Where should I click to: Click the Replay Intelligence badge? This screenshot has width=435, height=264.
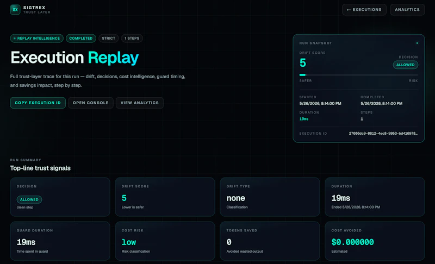pos(36,38)
